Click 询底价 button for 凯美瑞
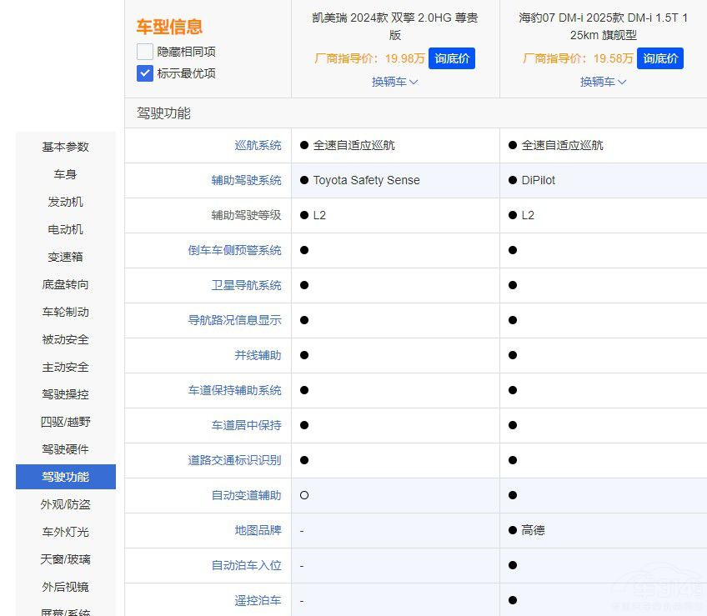The width and height of the screenshot is (707, 616). 452,58
